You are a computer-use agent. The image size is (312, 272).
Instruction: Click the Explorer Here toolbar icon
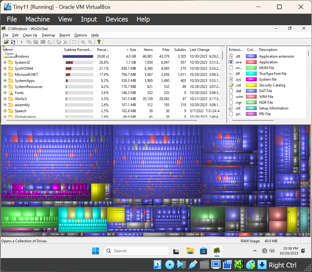coord(36,42)
